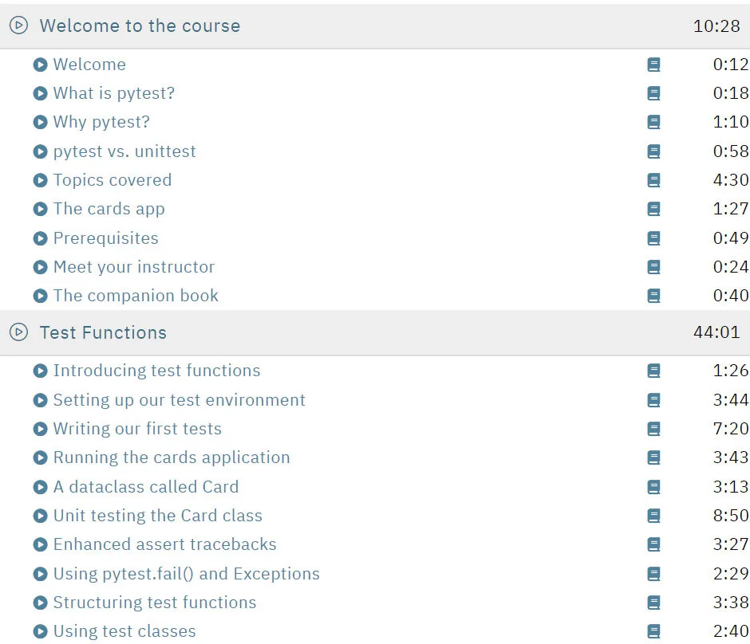This screenshot has width=750, height=644.
Task: Select Using pytest.fail() and Exceptions lesson
Action: tap(187, 574)
